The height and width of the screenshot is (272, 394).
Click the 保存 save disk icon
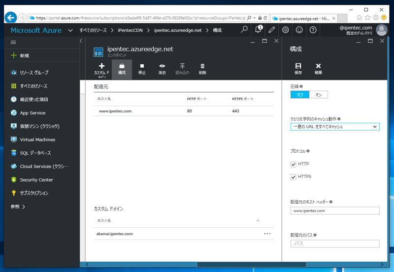(x=298, y=66)
